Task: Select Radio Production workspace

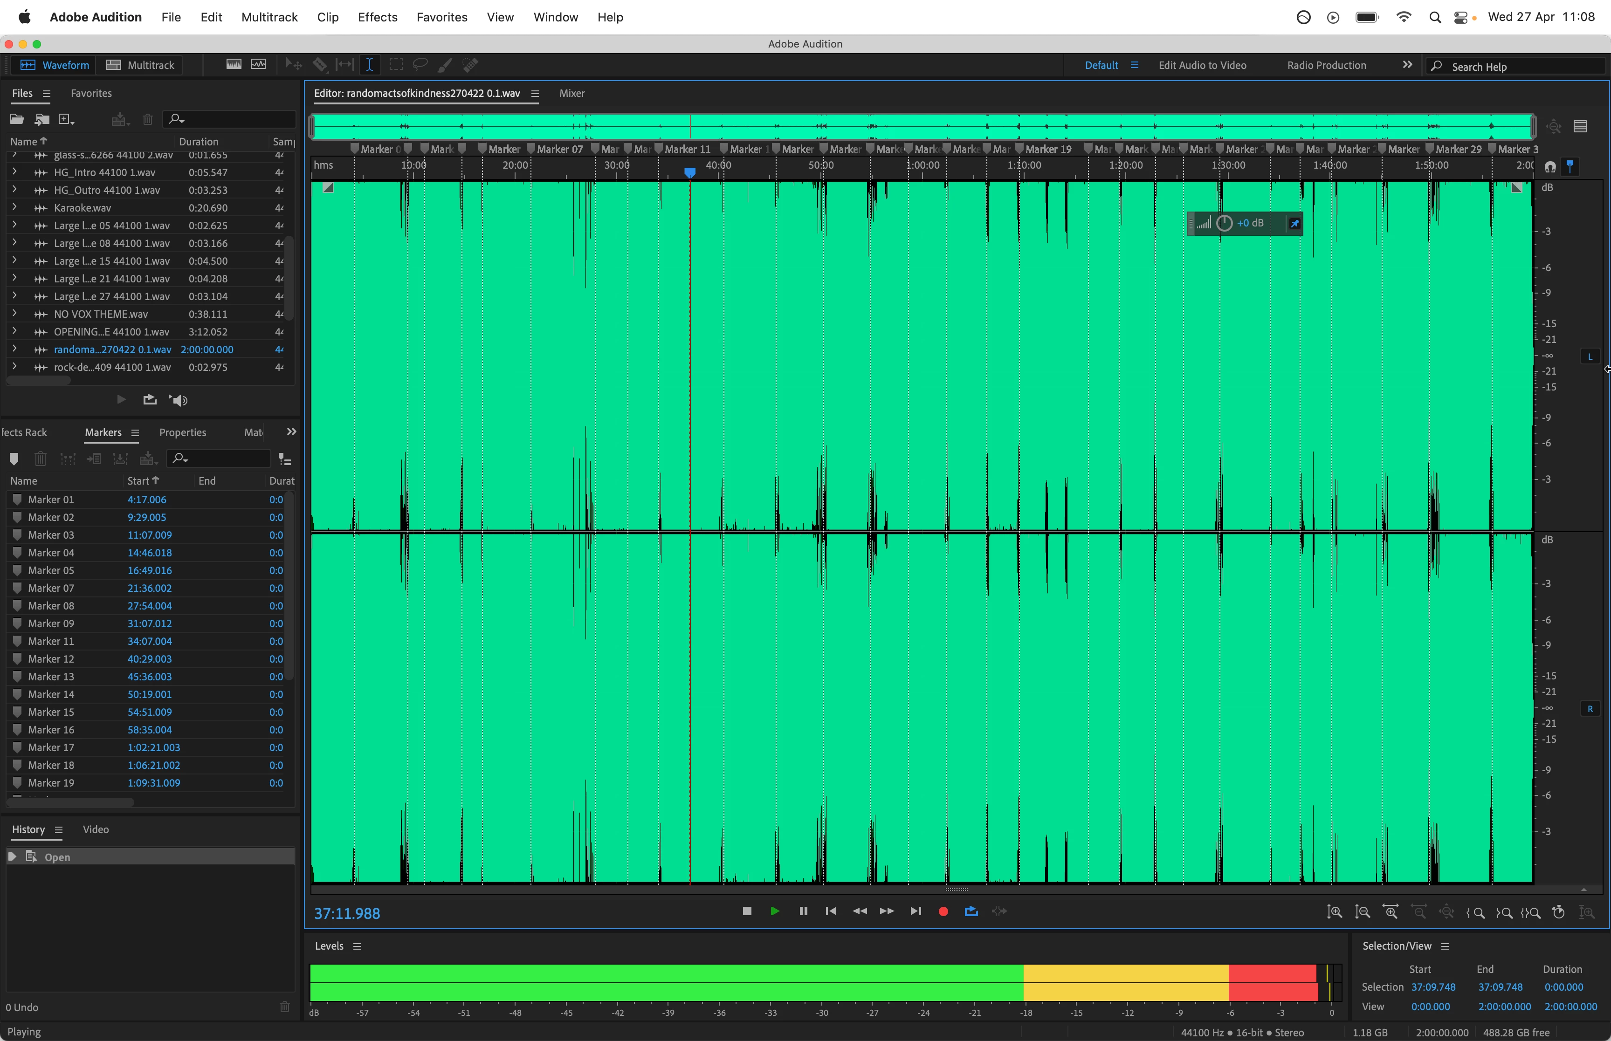Action: tap(1326, 65)
